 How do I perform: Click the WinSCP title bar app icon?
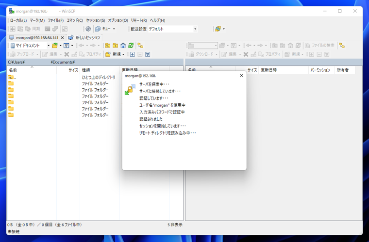pyautogui.click(x=12, y=11)
